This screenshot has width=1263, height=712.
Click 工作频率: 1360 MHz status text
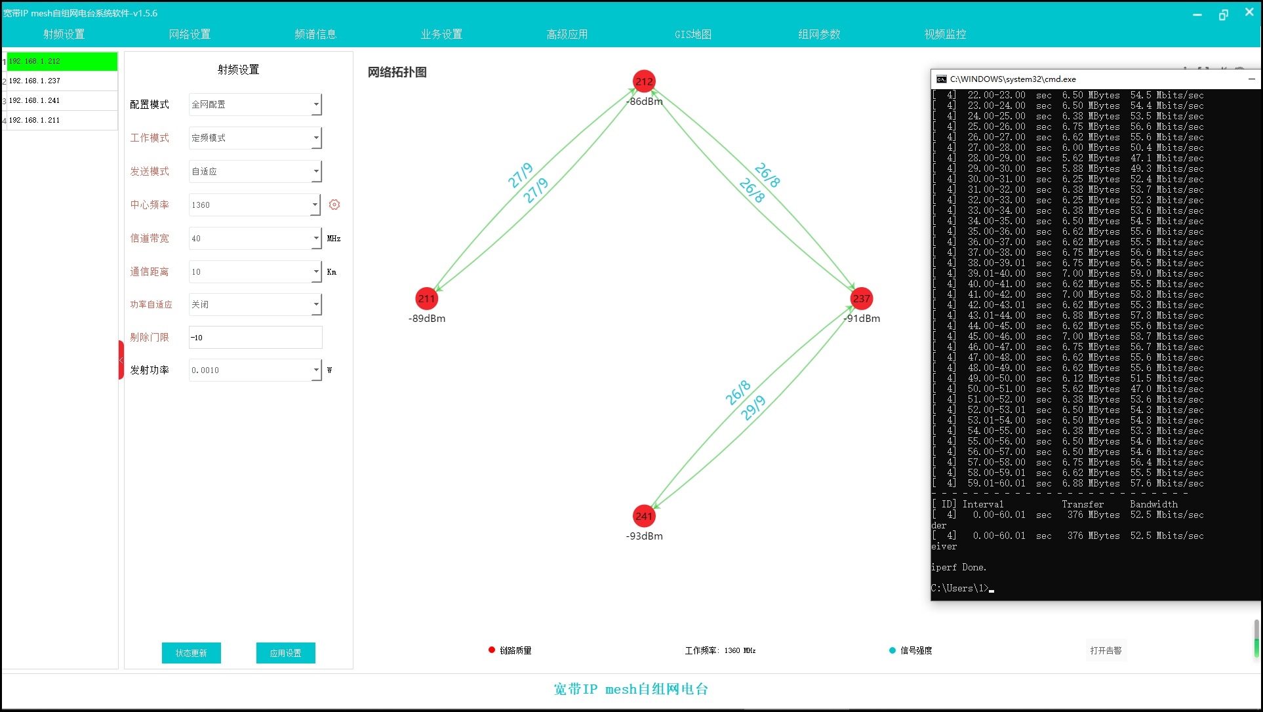pyautogui.click(x=720, y=650)
